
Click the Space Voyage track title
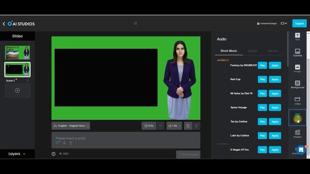[238, 107]
